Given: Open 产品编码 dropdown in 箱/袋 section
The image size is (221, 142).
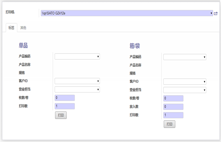Looking at the screenshot, I should pos(185,57).
